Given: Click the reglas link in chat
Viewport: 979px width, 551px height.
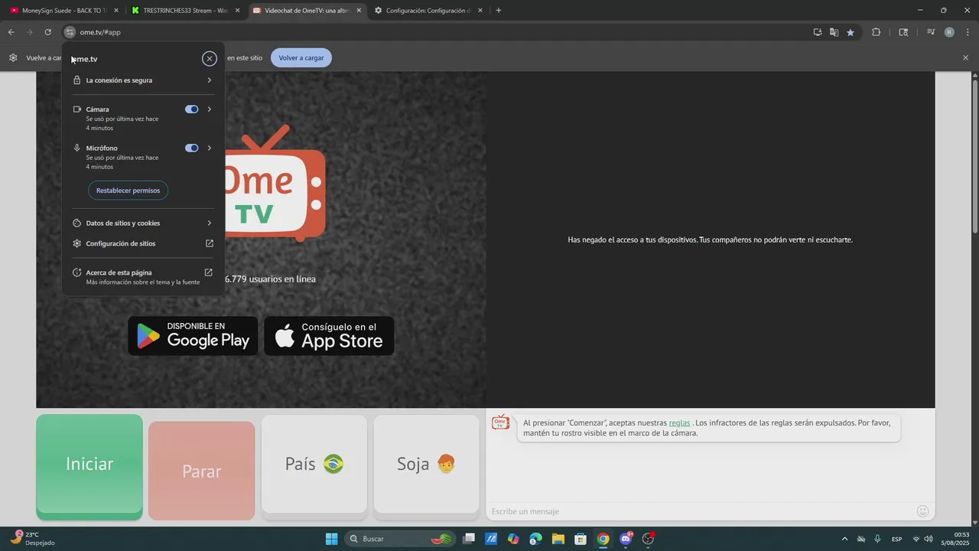Looking at the screenshot, I should pyautogui.click(x=679, y=422).
